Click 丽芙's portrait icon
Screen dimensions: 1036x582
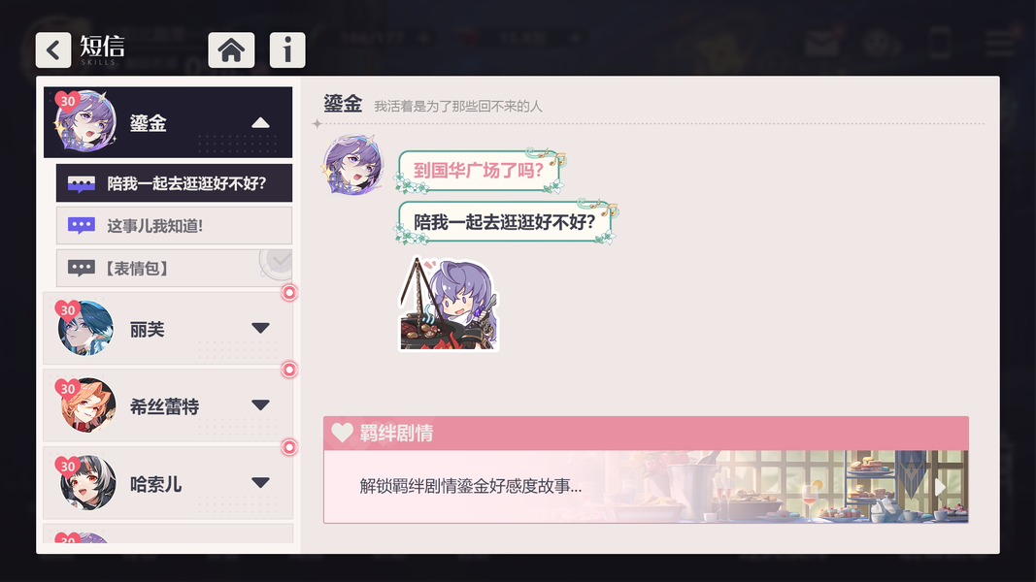tap(85, 328)
